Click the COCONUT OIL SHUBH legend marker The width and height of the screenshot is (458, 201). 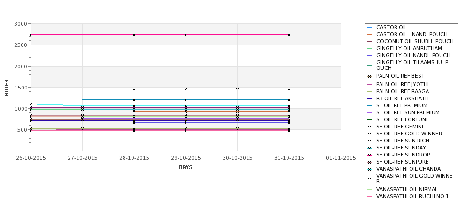[369, 42]
